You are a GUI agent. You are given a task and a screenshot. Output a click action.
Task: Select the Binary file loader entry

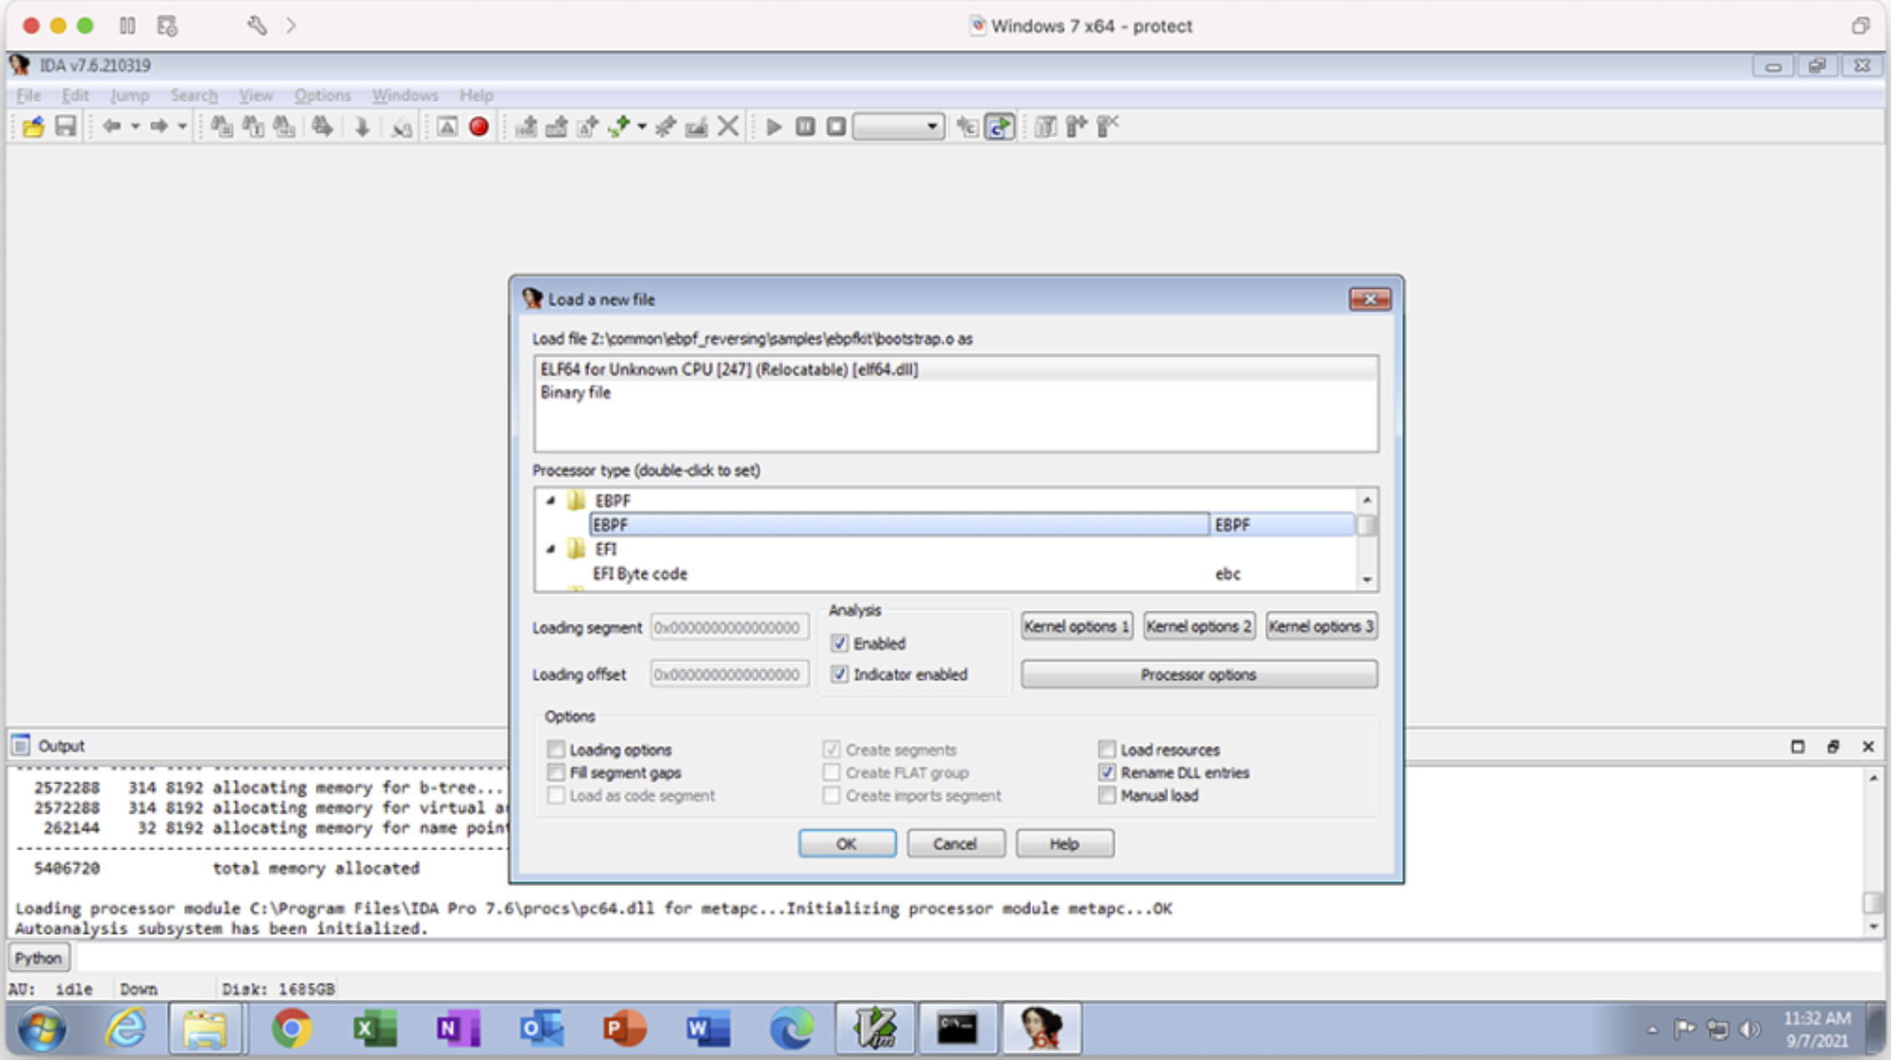(x=575, y=393)
